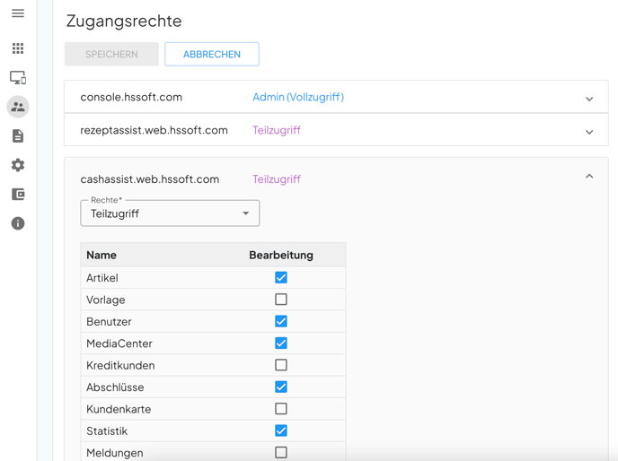
Task: Open the hamburger menu icon
Action: [x=18, y=13]
